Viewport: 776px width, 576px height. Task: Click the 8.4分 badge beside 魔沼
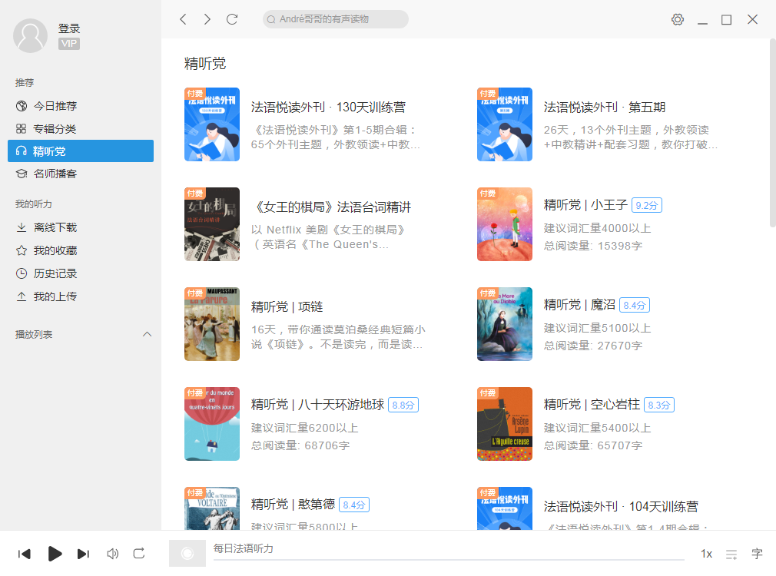635,306
